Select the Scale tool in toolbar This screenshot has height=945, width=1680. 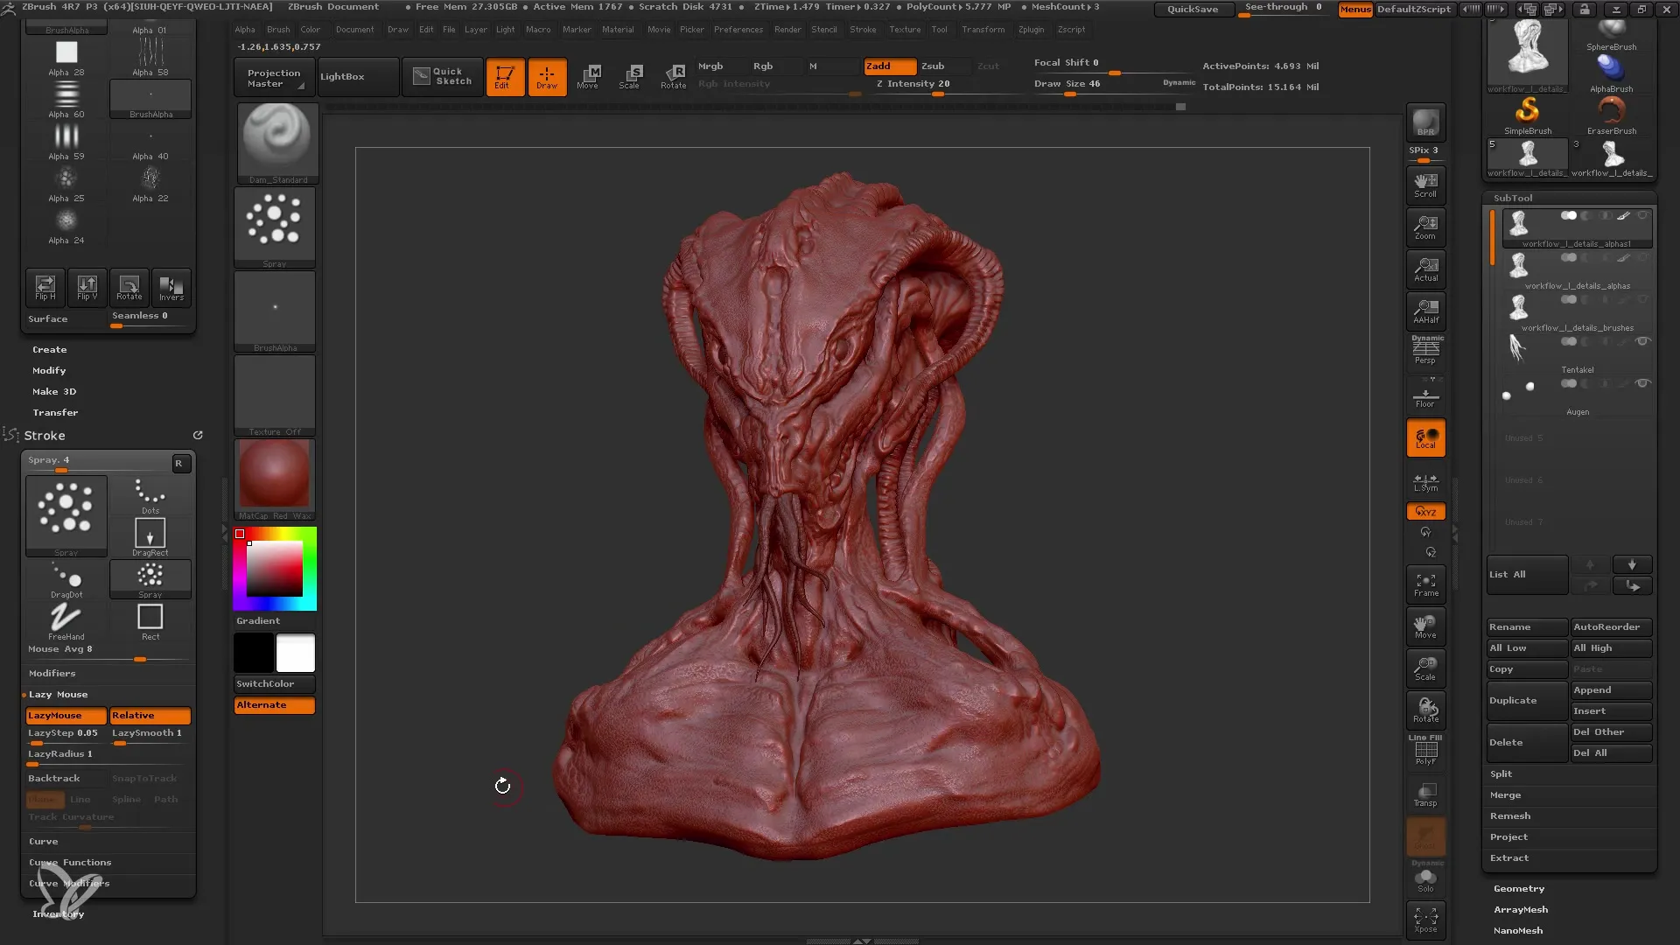629,76
